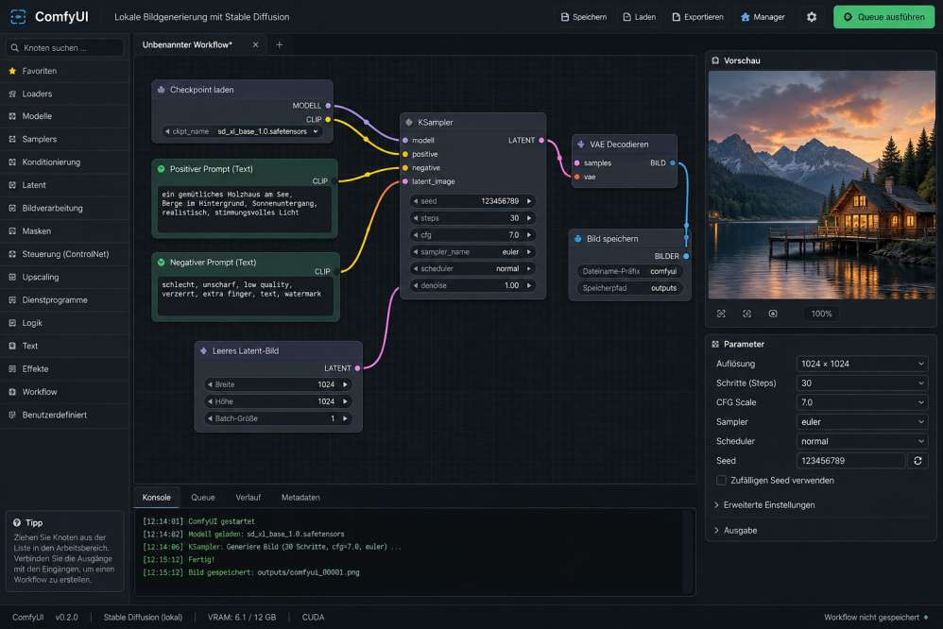Image resolution: width=943 pixels, height=629 pixels.
Task: Click the eye-target icon under the preview
Action: tap(773, 314)
